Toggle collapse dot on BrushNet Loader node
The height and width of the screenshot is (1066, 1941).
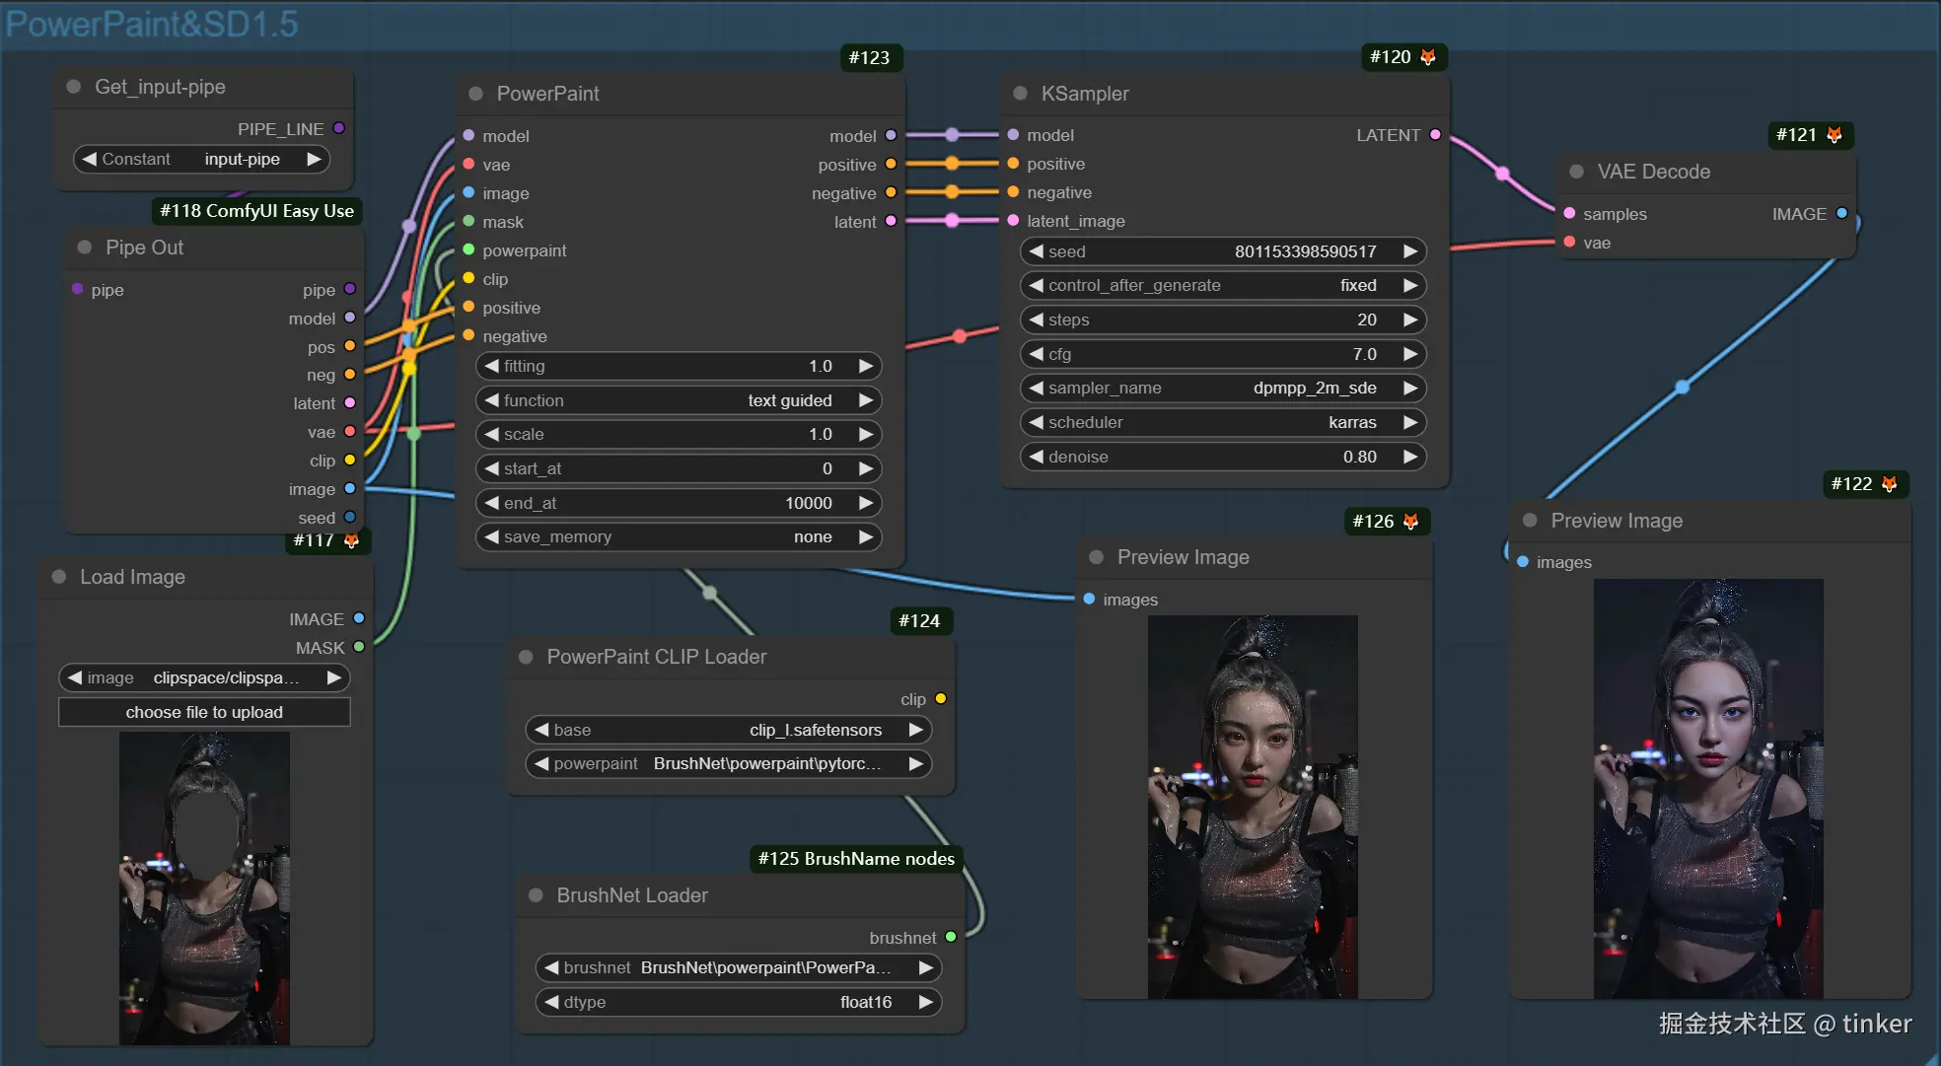(x=537, y=895)
